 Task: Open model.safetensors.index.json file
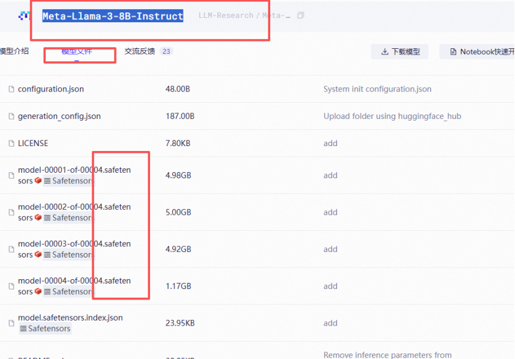coord(70,318)
